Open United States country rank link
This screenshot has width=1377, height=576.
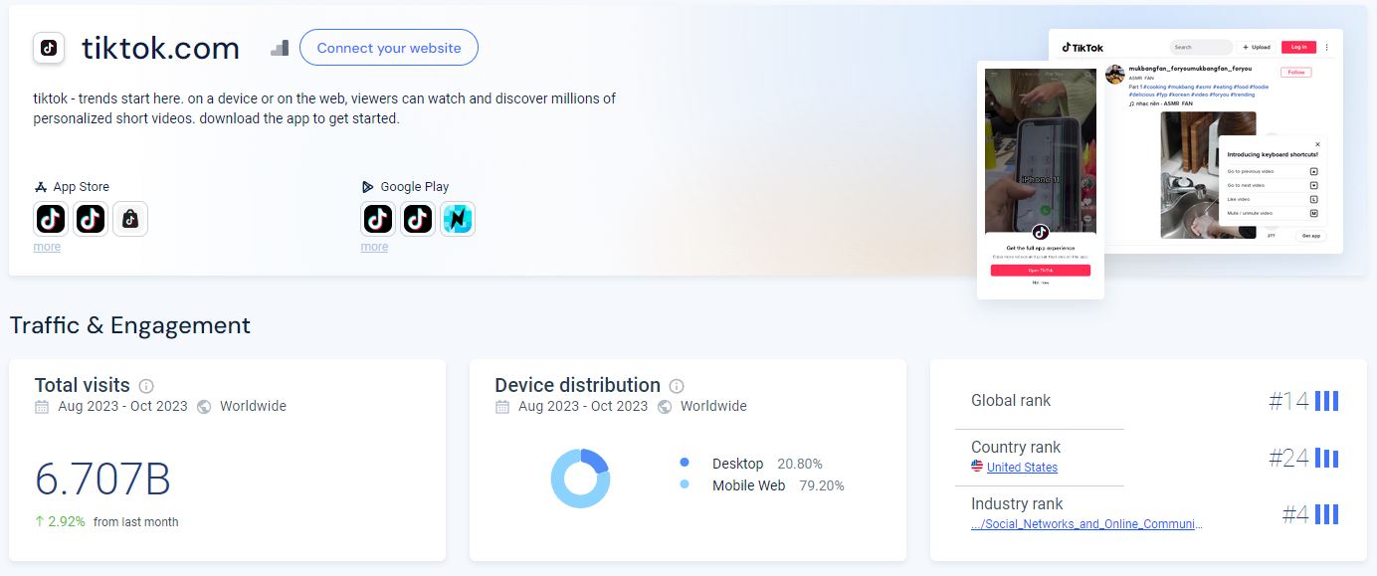coord(1022,468)
